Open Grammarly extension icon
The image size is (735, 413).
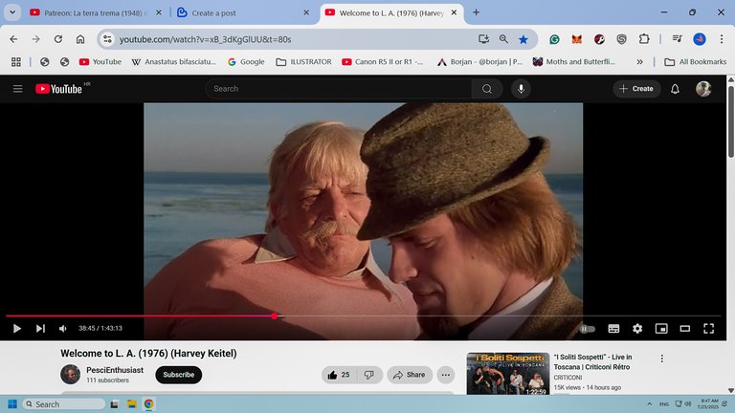(554, 39)
